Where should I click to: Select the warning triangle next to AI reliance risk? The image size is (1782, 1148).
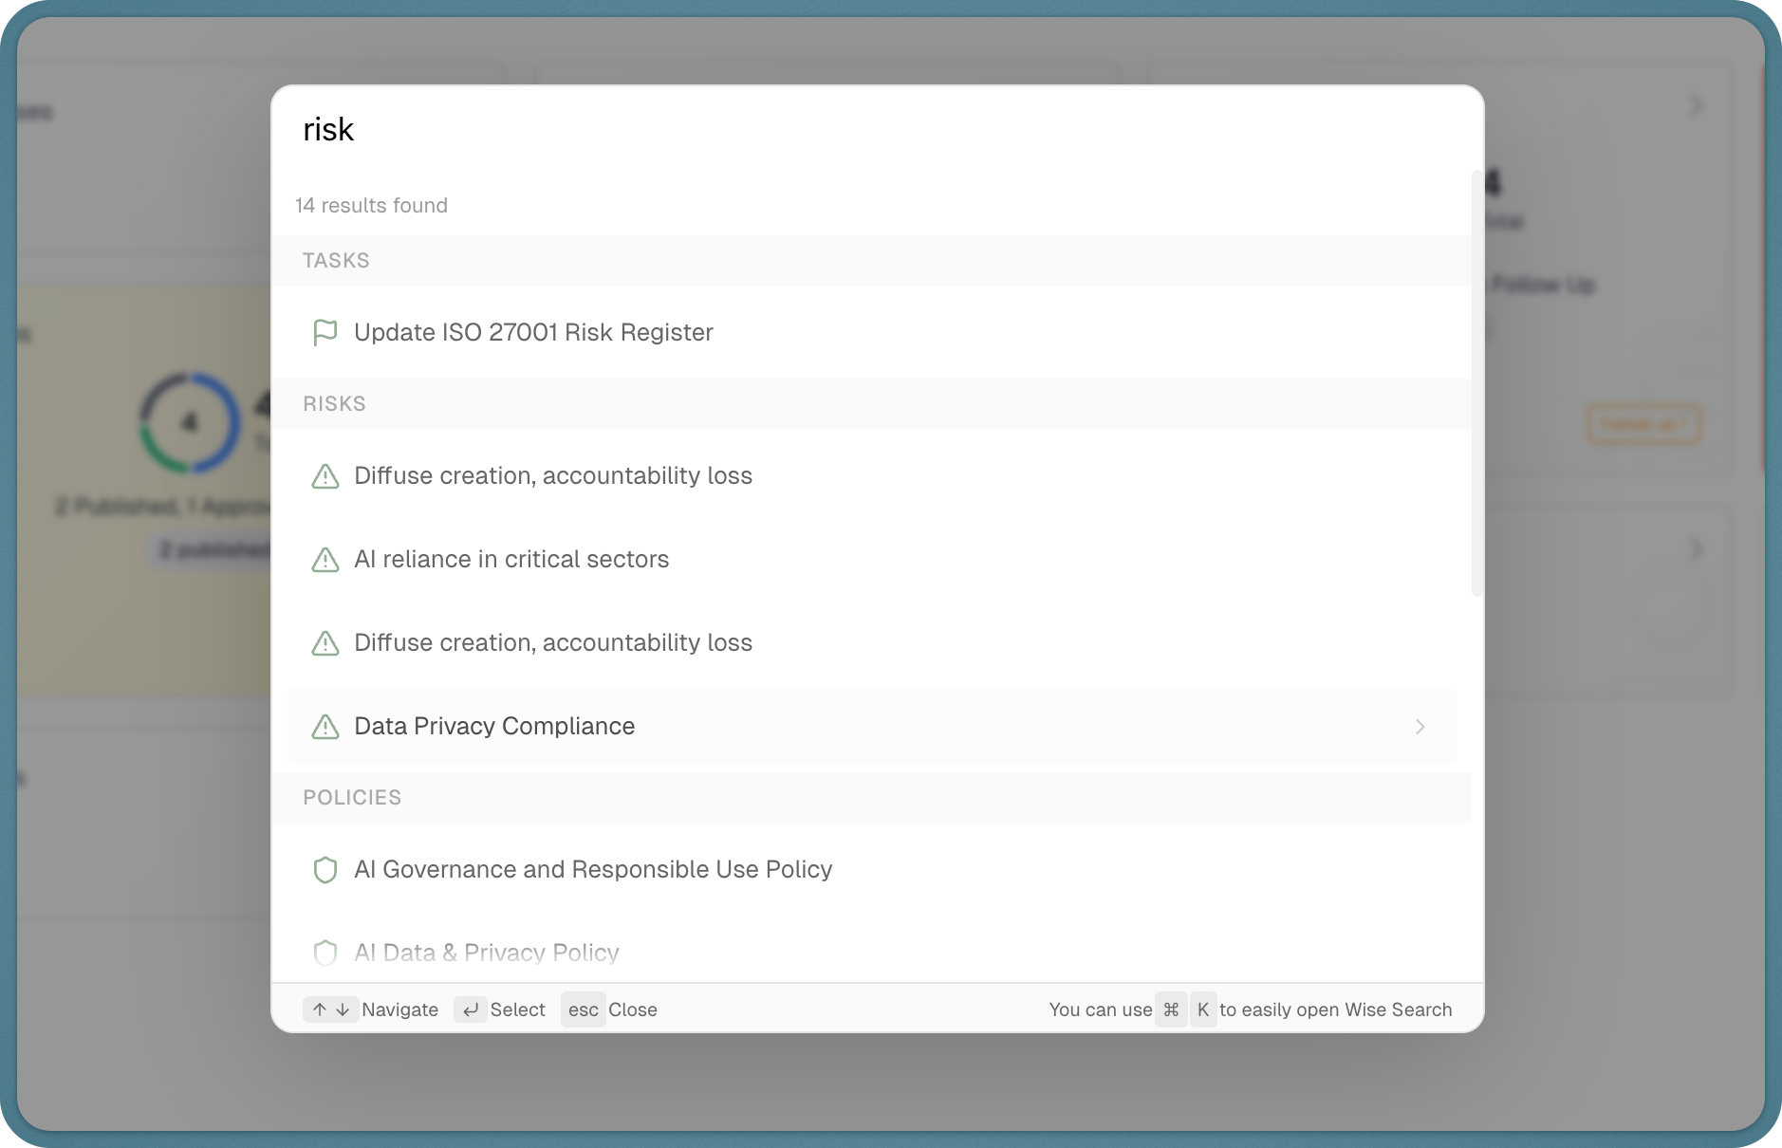(325, 560)
